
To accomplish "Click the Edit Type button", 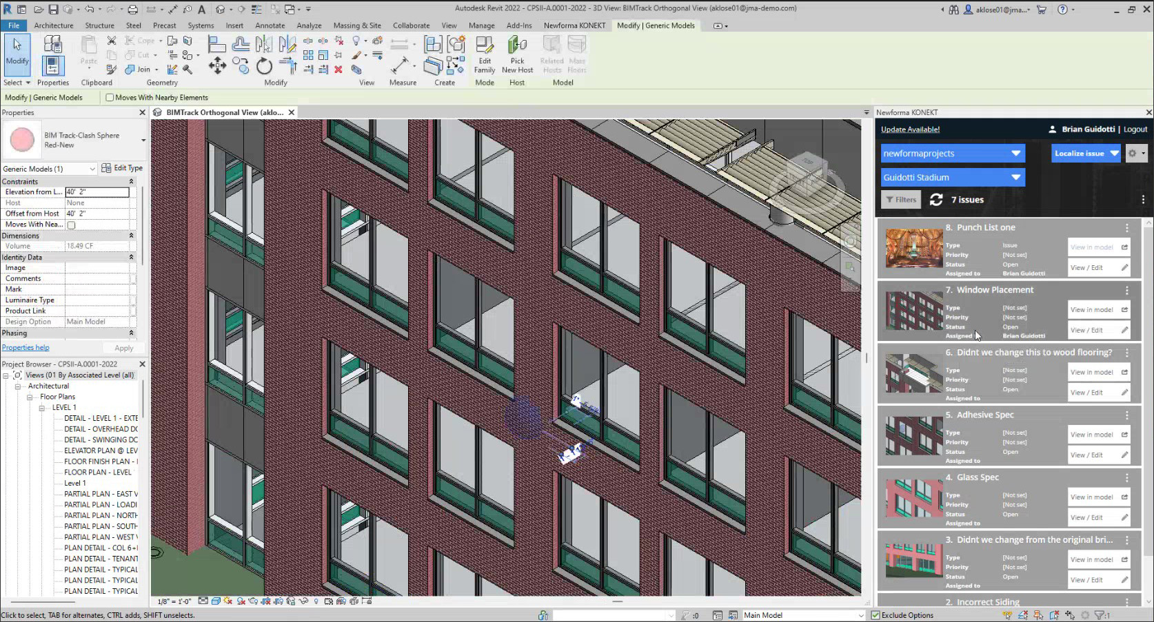I will 122,168.
